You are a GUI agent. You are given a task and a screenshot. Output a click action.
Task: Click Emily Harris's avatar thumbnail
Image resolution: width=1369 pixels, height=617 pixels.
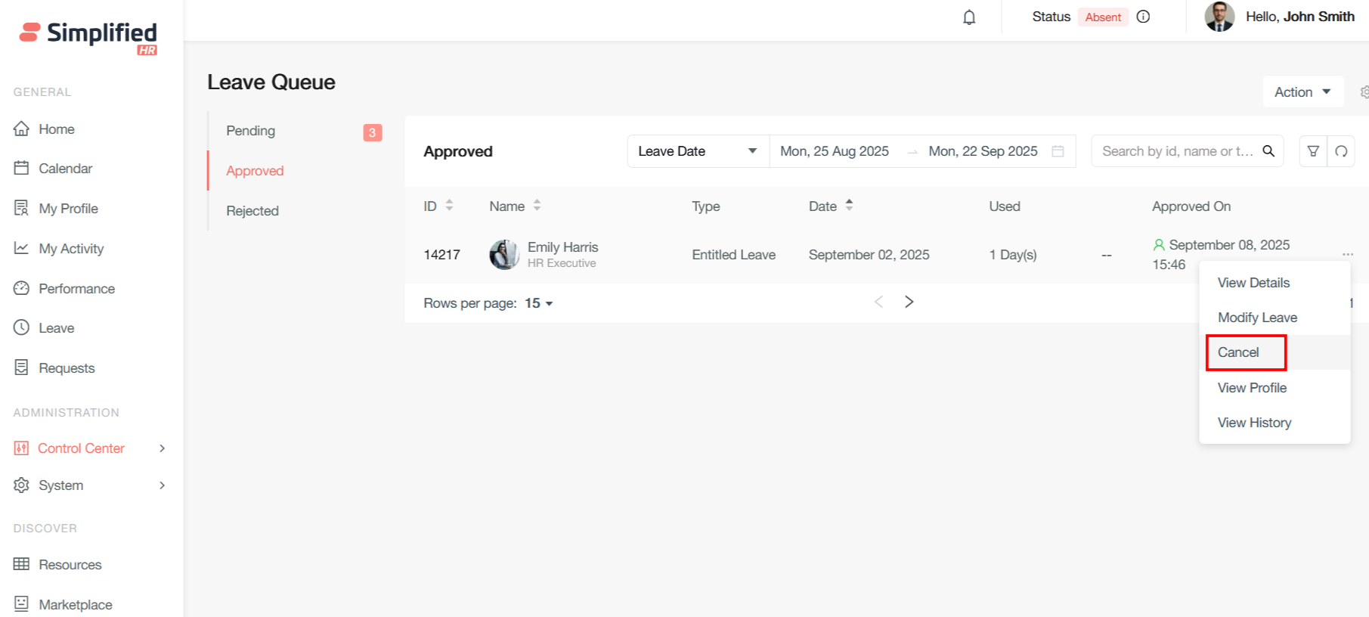[503, 255]
